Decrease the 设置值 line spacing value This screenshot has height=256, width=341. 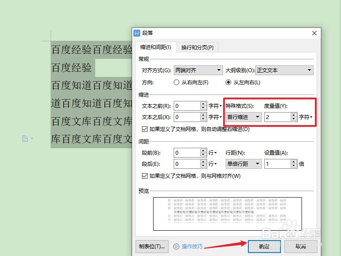tap(294, 166)
